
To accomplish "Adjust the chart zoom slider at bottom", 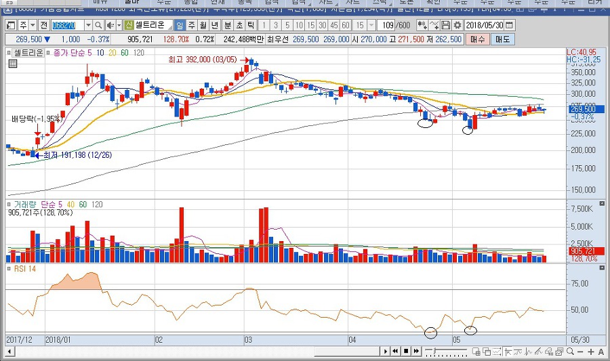I will (x=434, y=351).
